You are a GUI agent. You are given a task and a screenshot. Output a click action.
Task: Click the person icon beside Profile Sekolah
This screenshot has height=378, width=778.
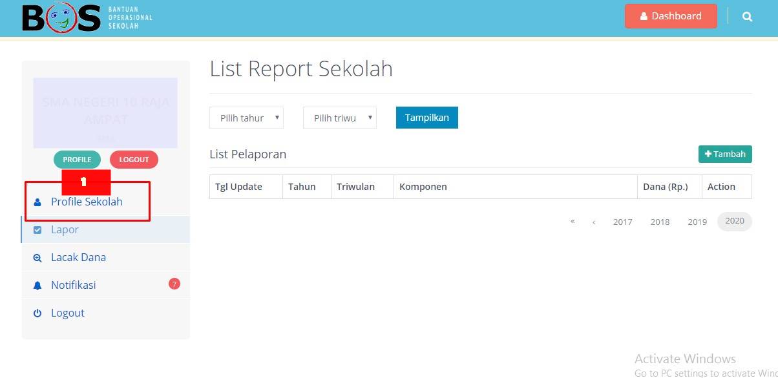click(37, 202)
